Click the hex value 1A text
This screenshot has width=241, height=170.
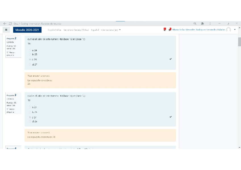(x=29, y=44)
